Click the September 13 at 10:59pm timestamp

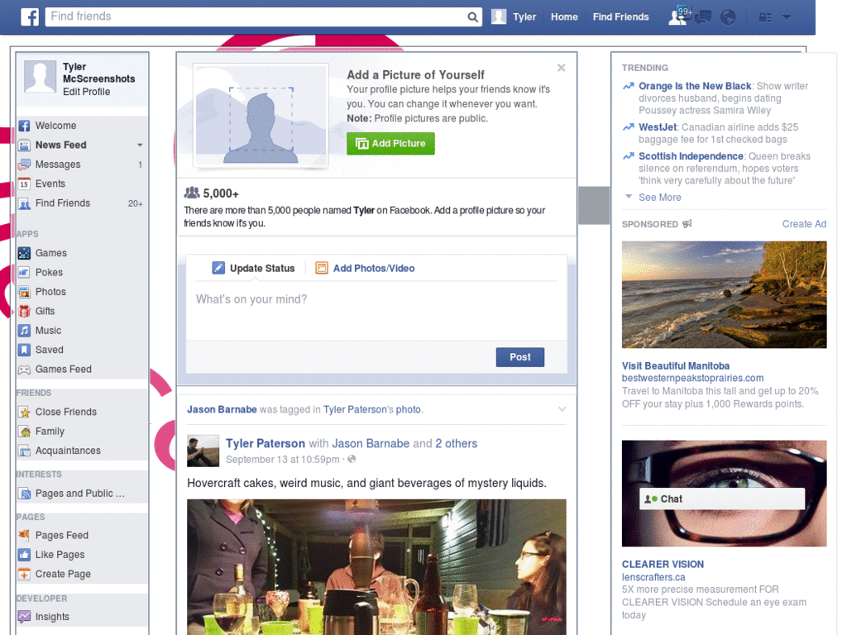(x=283, y=460)
